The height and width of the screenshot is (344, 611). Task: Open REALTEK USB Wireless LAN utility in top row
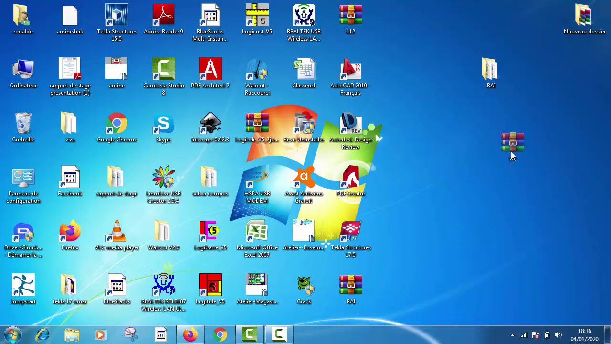(304, 16)
